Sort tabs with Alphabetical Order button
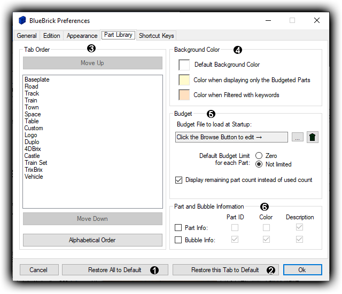 coord(92,240)
